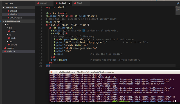
Task: Collapse the lib folder arrow
Action: click(7, 35)
